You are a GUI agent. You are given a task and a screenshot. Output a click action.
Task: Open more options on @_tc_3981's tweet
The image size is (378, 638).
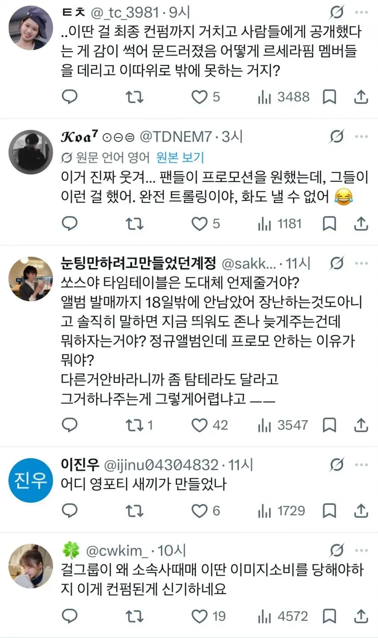(362, 12)
